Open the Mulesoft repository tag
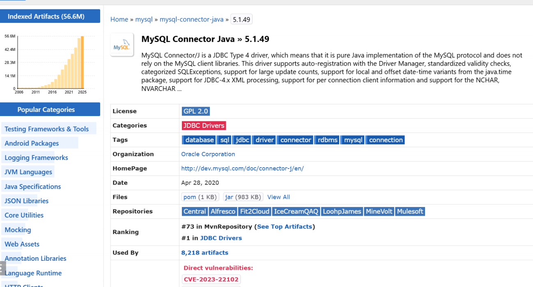 point(410,212)
